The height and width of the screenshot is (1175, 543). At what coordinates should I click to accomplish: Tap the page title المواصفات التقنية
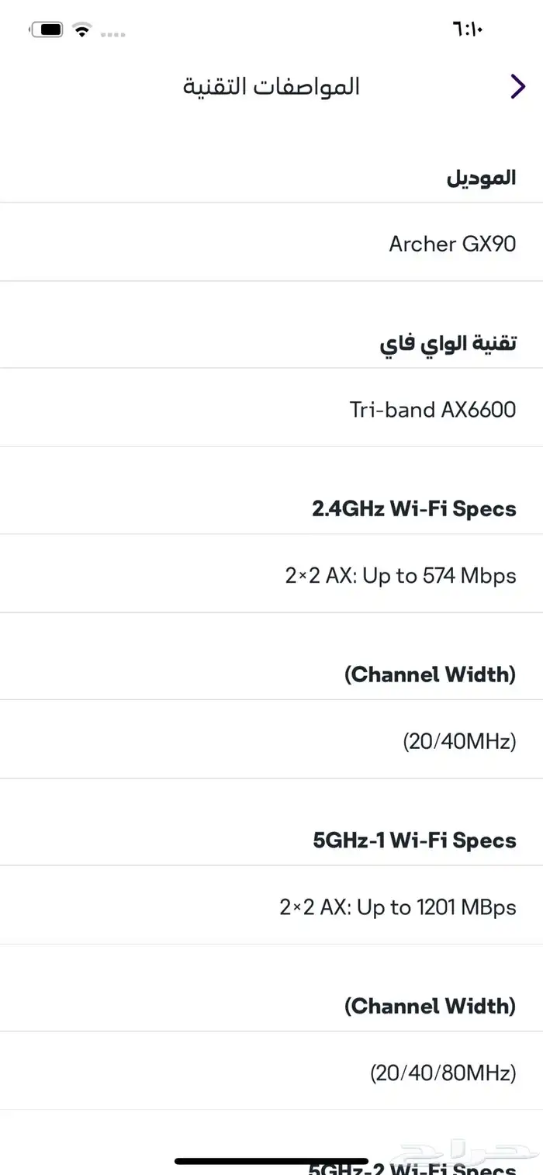click(x=271, y=86)
